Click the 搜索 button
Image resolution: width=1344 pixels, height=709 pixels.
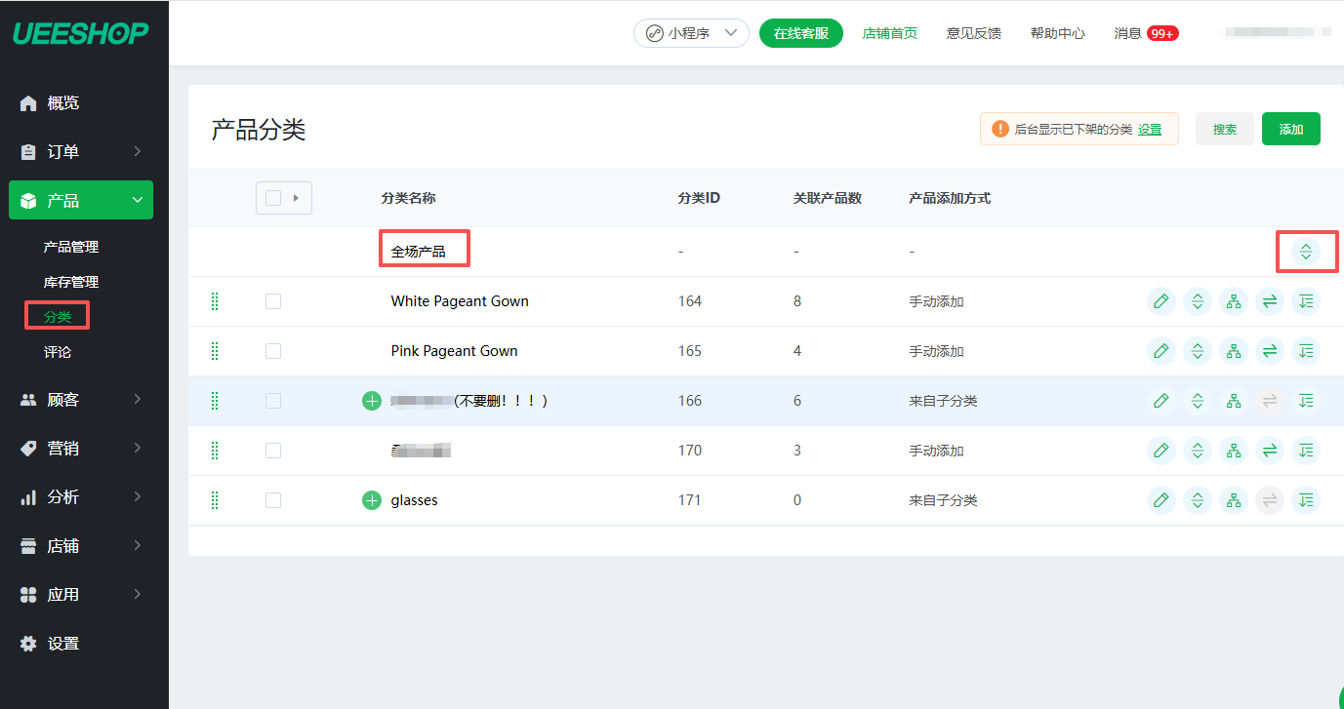click(1224, 129)
